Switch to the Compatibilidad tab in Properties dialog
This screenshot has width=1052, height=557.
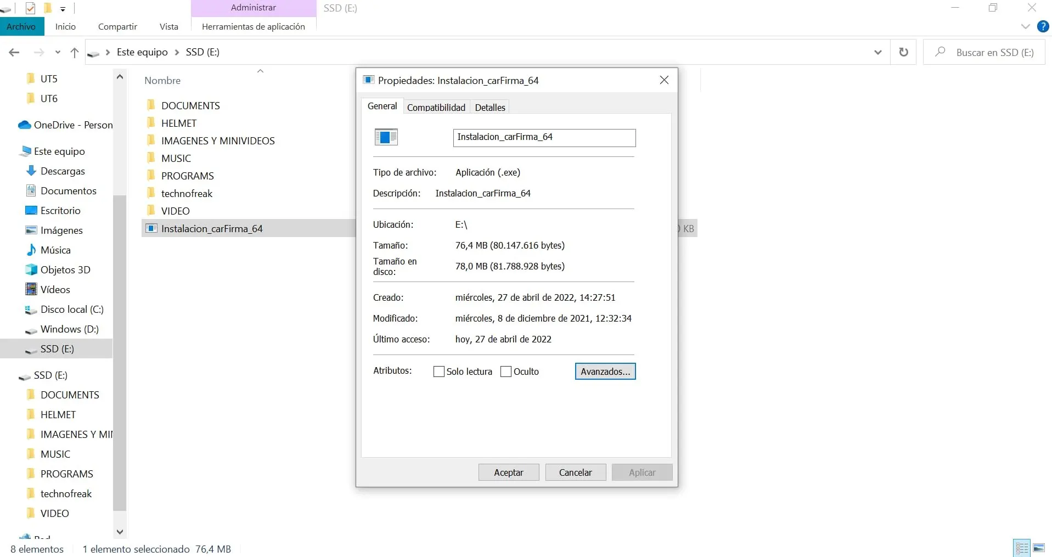point(436,107)
